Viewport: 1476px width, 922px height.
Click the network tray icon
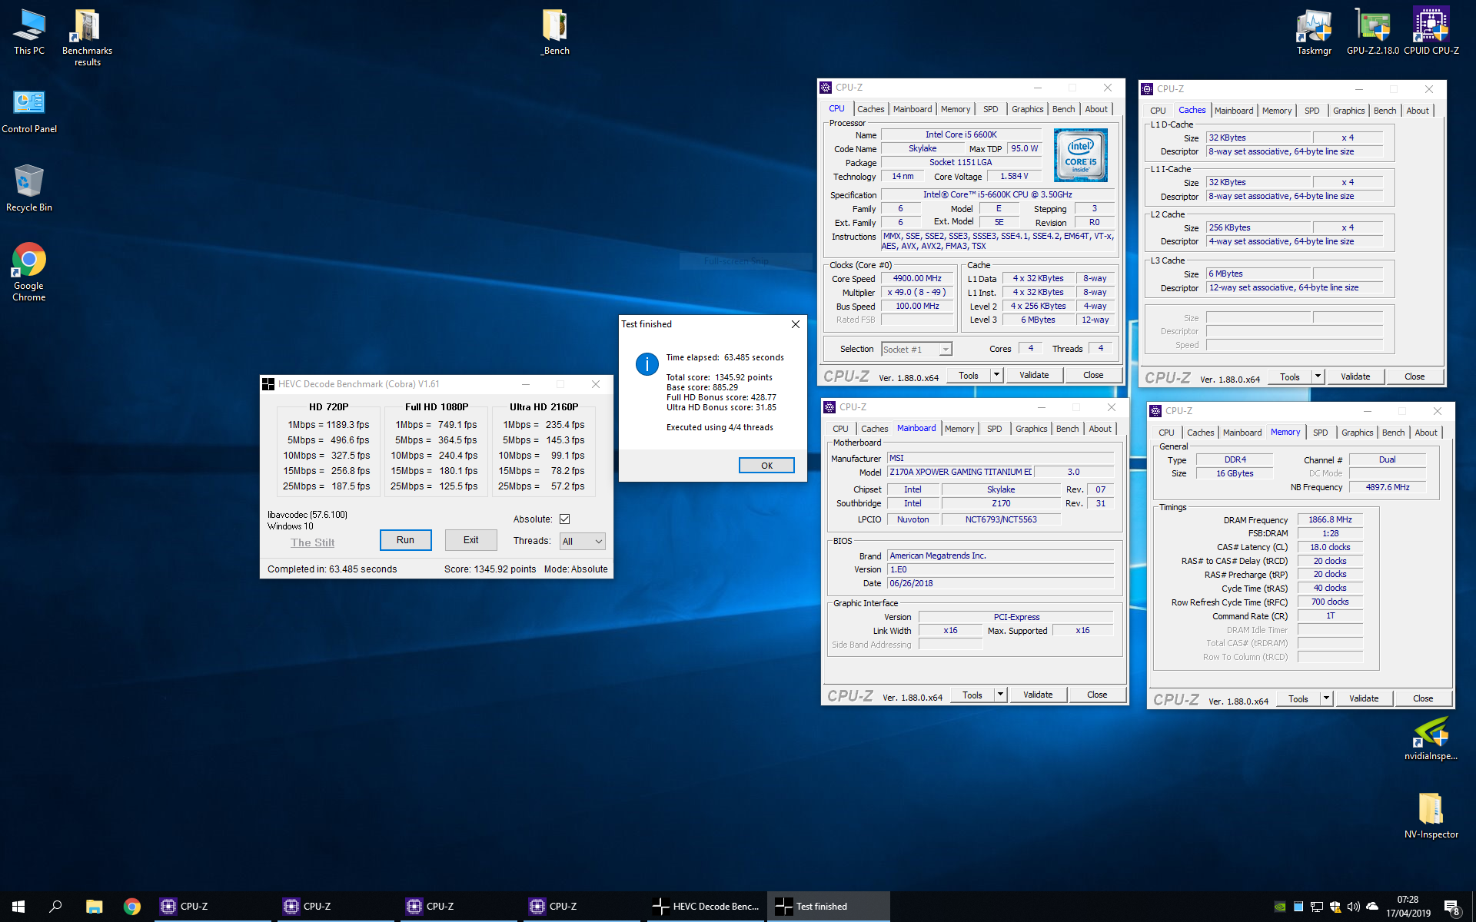coord(1316,907)
